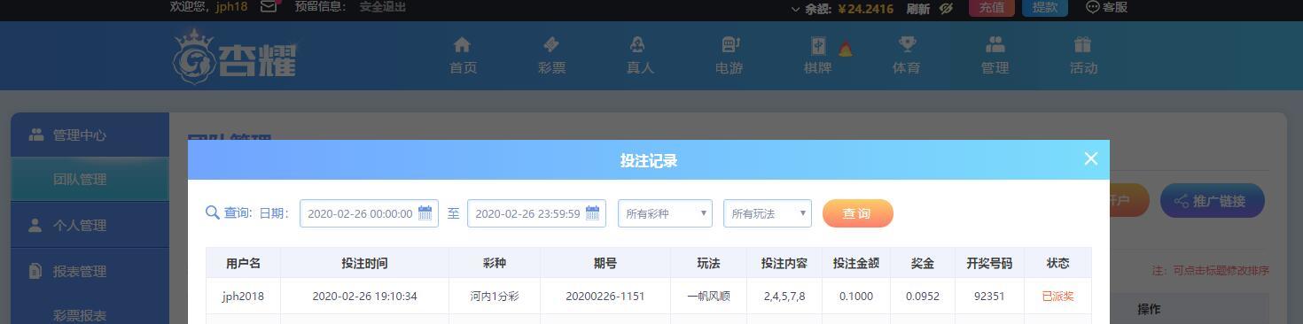Click lottery cell 河内1分彩

click(495, 297)
